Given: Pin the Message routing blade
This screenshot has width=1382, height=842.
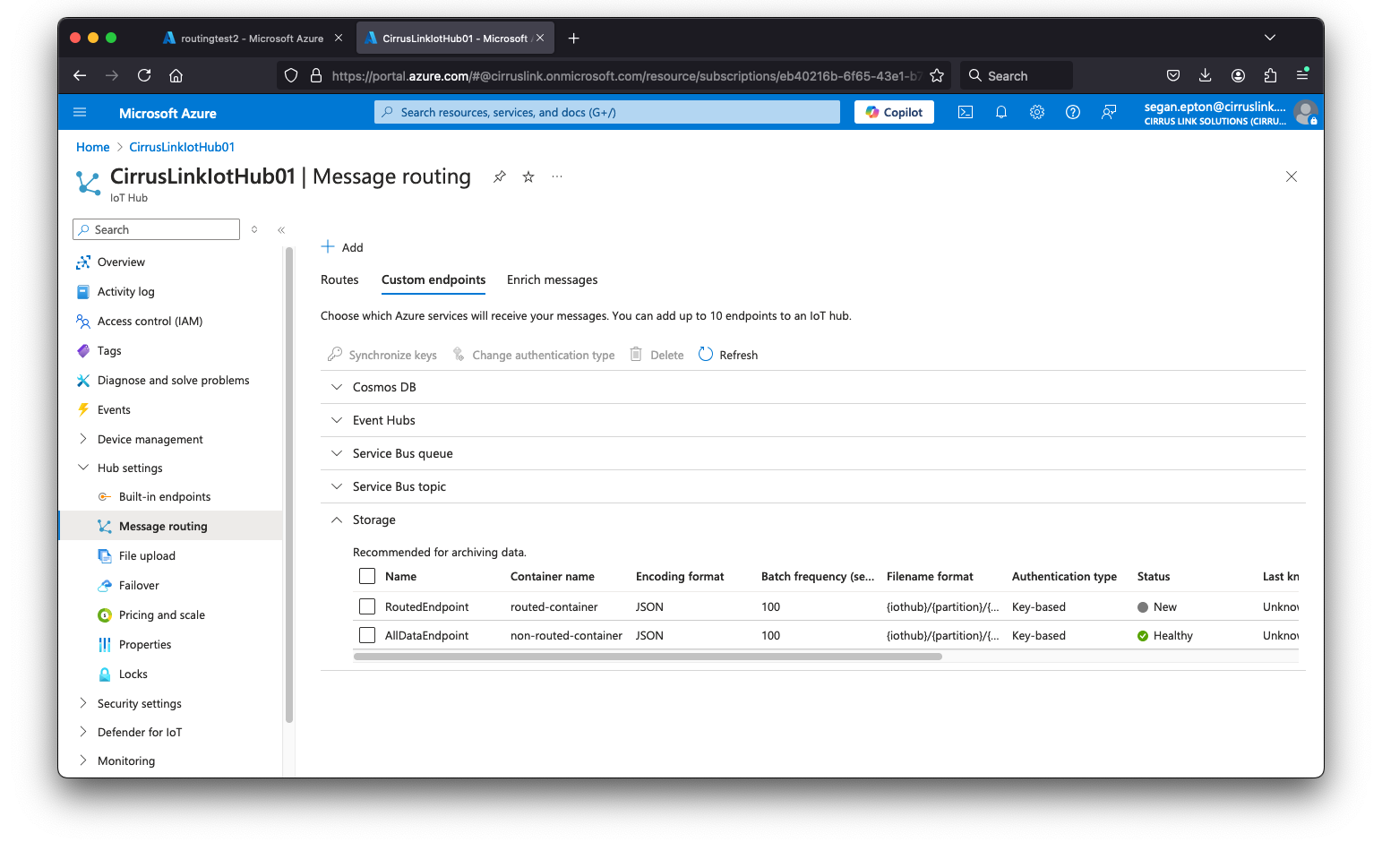Looking at the screenshot, I should [x=499, y=176].
